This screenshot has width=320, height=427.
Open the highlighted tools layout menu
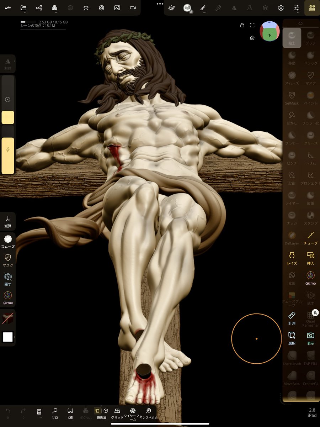(x=312, y=8)
